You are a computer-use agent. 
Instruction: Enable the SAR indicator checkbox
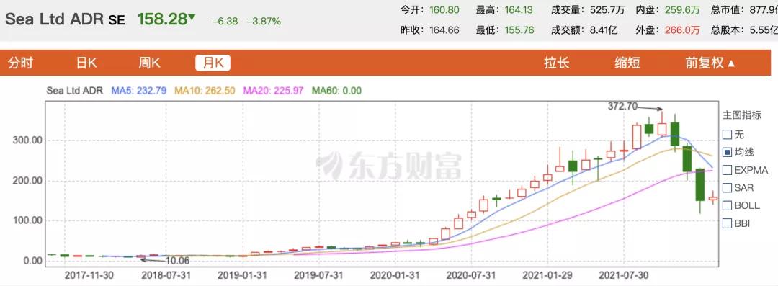(x=728, y=188)
